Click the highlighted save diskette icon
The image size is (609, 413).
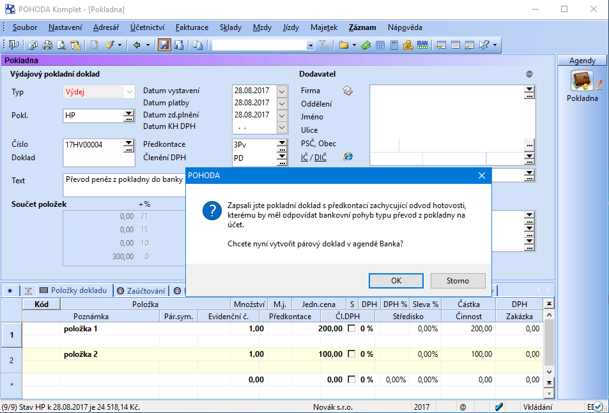(164, 45)
